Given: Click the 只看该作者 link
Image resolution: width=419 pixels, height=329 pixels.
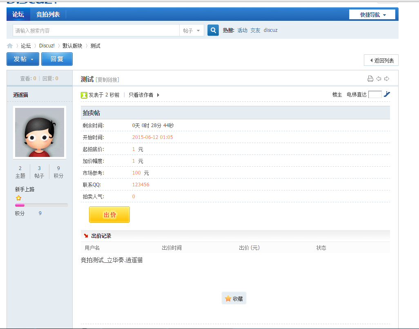Looking at the screenshot, I should point(141,95).
